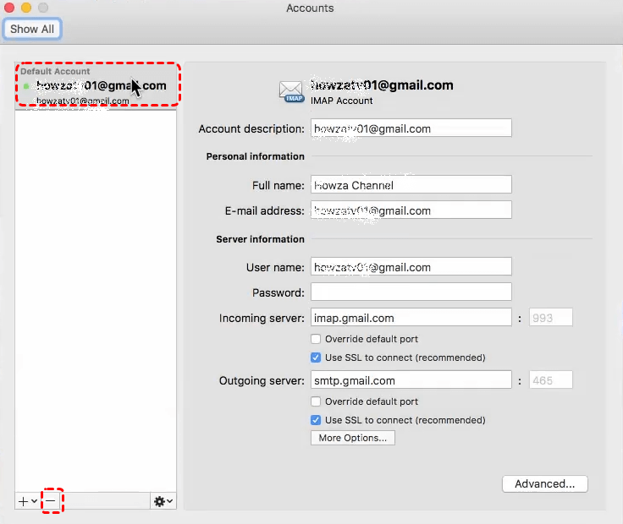623x524 pixels.
Task: Close the Accounts window
Action: [9, 8]
